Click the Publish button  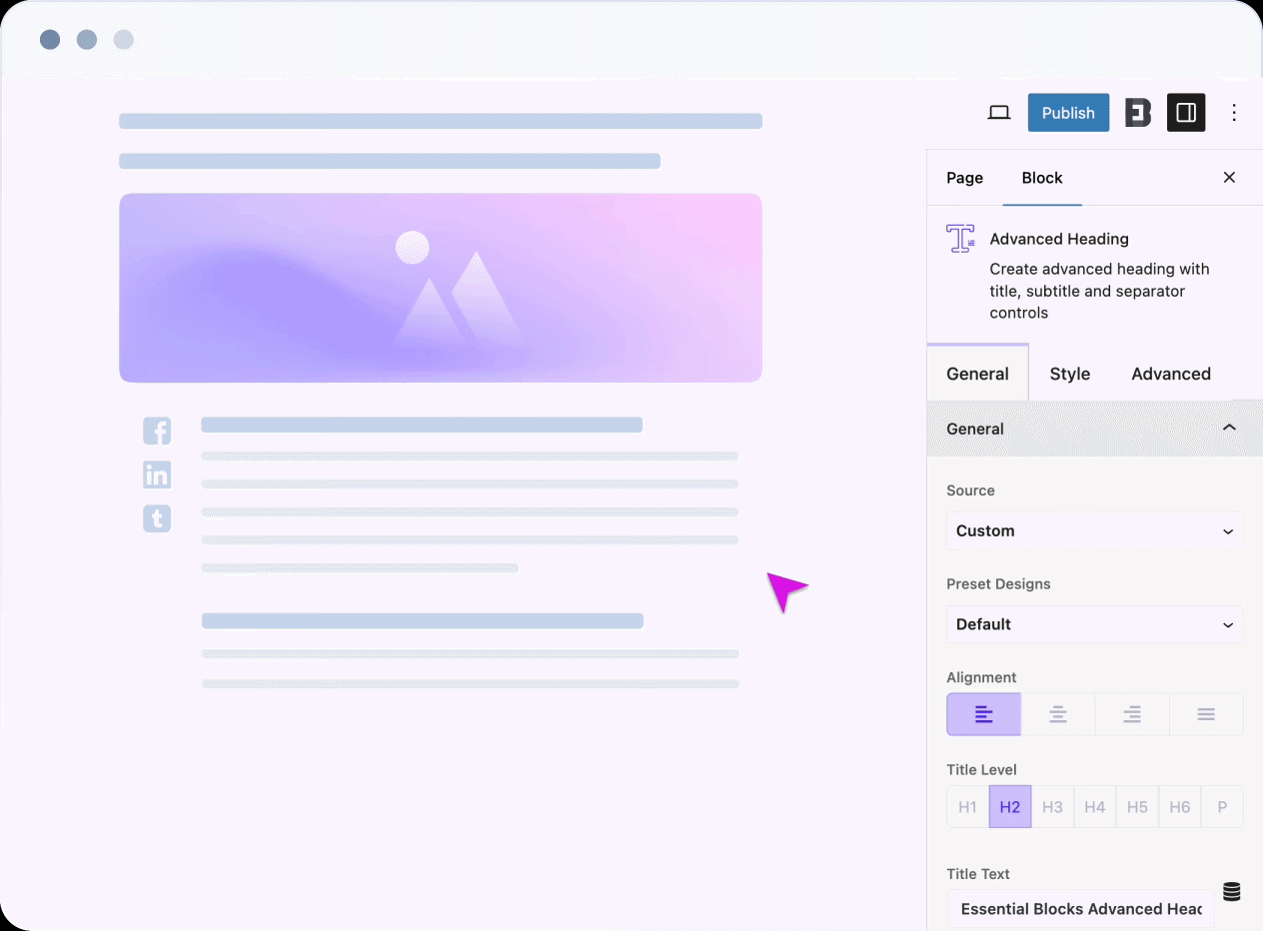point(1068,113)
